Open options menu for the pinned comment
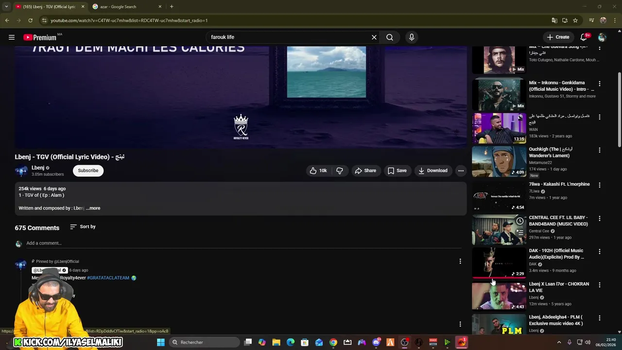The height and width of the screenshot is (350, 622). pos(460,262)
